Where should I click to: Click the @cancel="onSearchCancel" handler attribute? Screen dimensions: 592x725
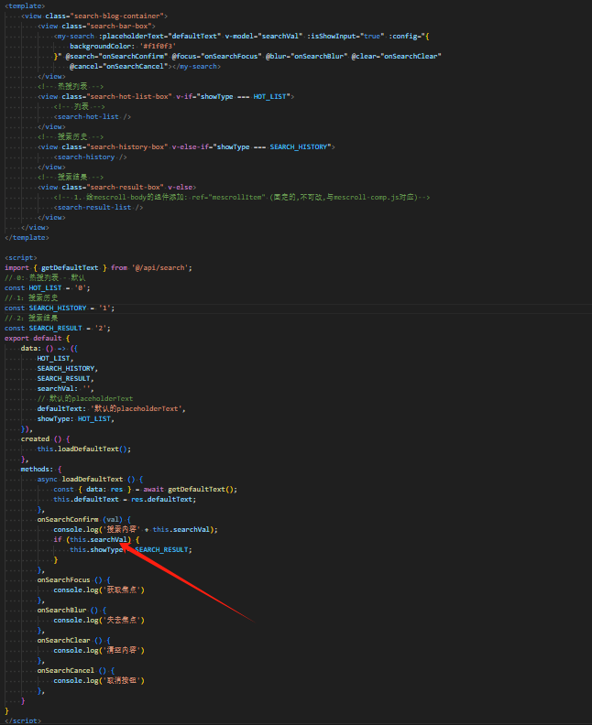[118, 67]
